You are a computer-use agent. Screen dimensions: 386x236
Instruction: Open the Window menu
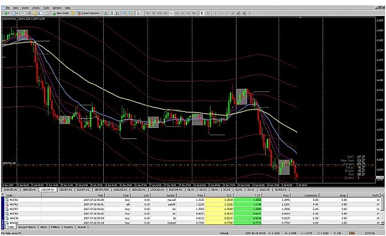click(x=57, y=8)
